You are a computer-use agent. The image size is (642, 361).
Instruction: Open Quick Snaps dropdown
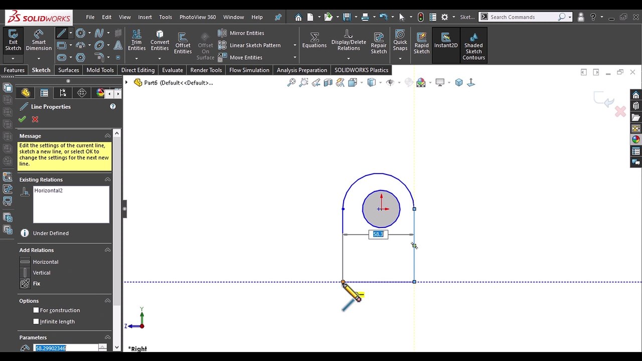400,58
